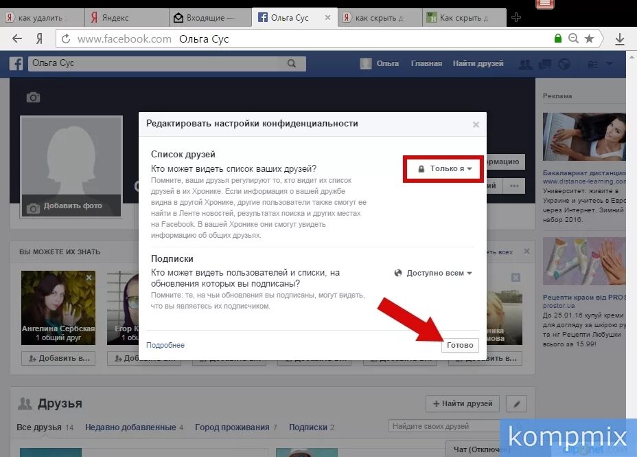Screen dimensions: 637x457
Task: Select 'Все друзья' tab
Action: (x=45, y=427)
